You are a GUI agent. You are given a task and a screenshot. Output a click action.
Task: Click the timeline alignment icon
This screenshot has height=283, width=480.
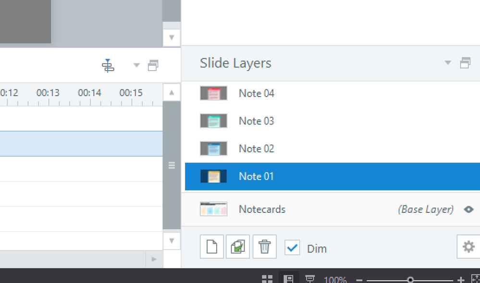[108, 66]
